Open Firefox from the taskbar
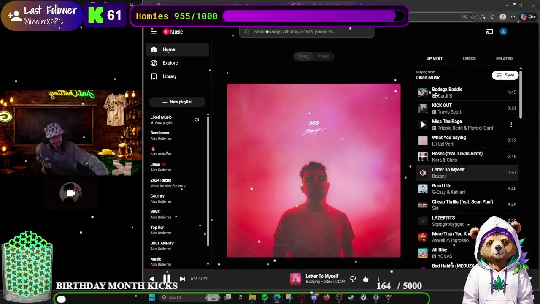The width and height of the screenshot is (540, 304). tap(326, 297)
